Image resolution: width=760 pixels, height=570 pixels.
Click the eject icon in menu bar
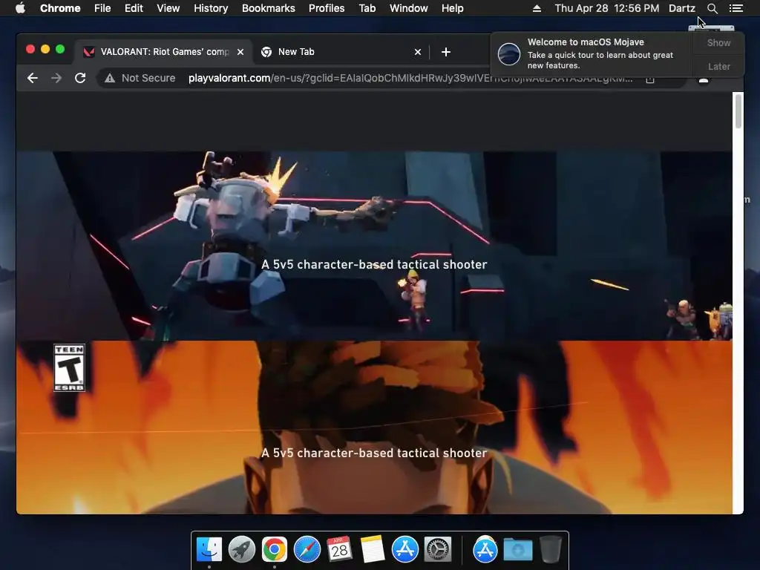coord(537,8)
